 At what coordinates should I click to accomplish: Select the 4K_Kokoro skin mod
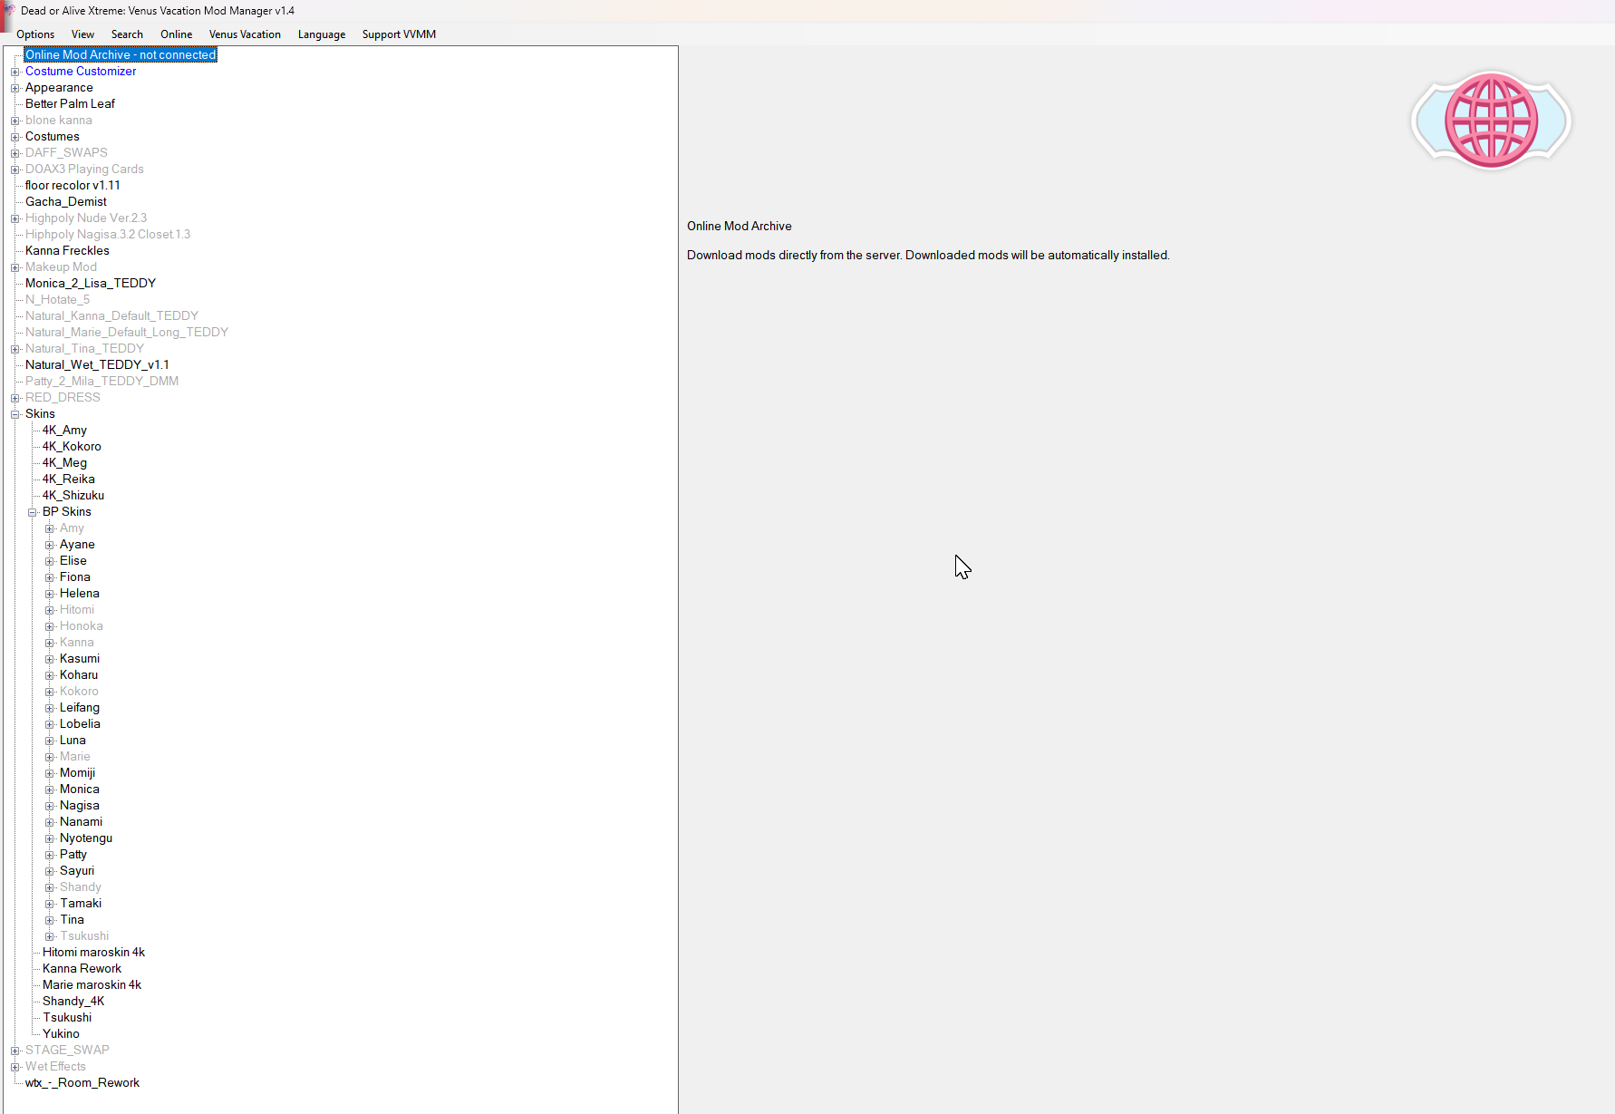click(x=72, y=447)
